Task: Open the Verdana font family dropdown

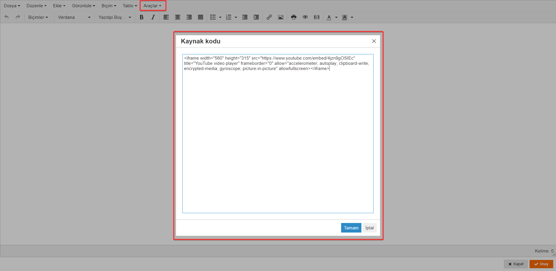Action: click(x=74, y=17)
